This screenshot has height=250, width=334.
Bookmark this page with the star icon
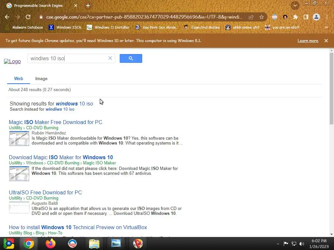[x=262, y=17]
